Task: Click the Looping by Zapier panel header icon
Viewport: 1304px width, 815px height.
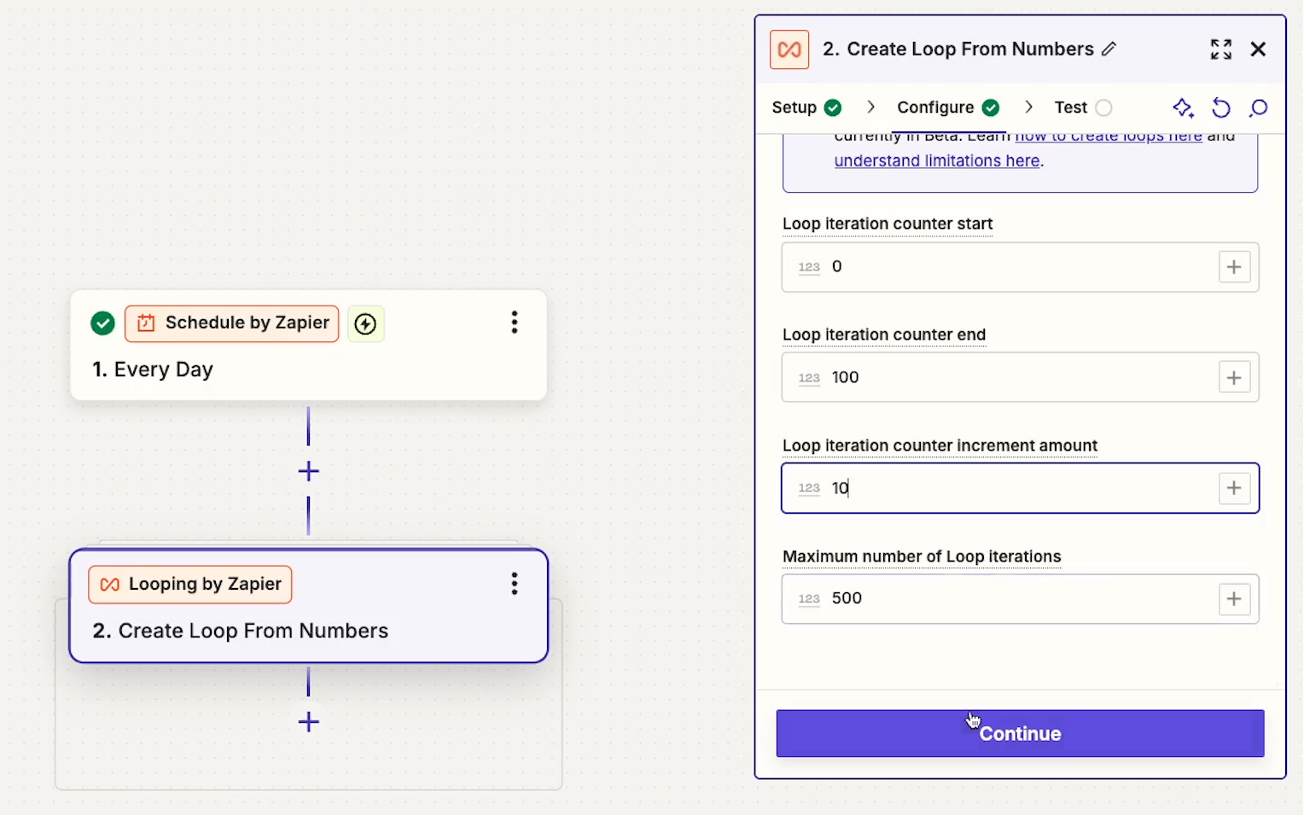Action: point(789,49)
